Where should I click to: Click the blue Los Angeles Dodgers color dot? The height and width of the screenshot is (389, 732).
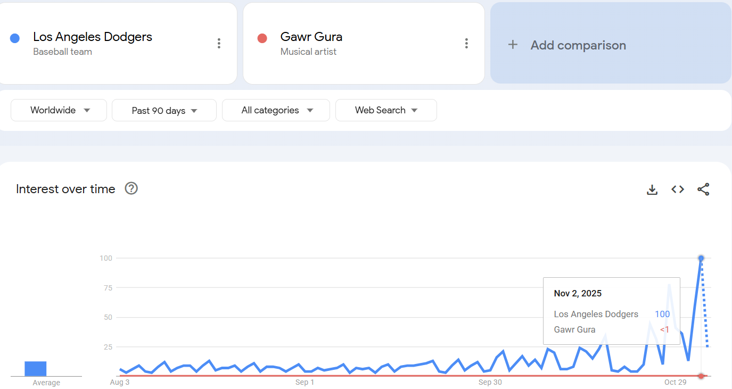point(15,38)
